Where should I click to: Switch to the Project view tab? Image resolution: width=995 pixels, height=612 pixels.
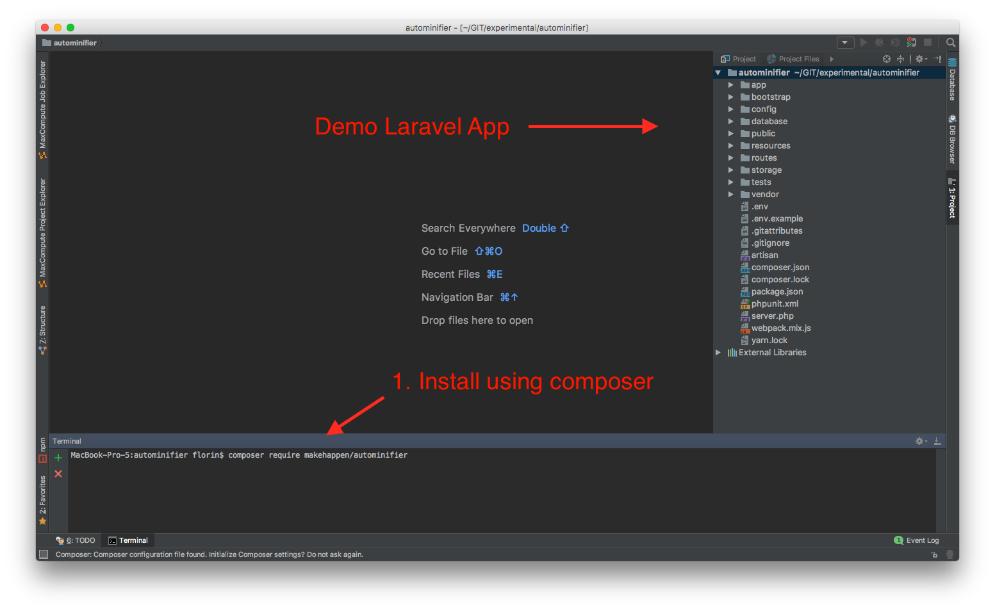(738, 59)
